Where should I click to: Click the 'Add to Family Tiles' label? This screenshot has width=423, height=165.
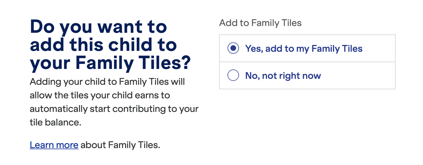(x=261, y=23)
